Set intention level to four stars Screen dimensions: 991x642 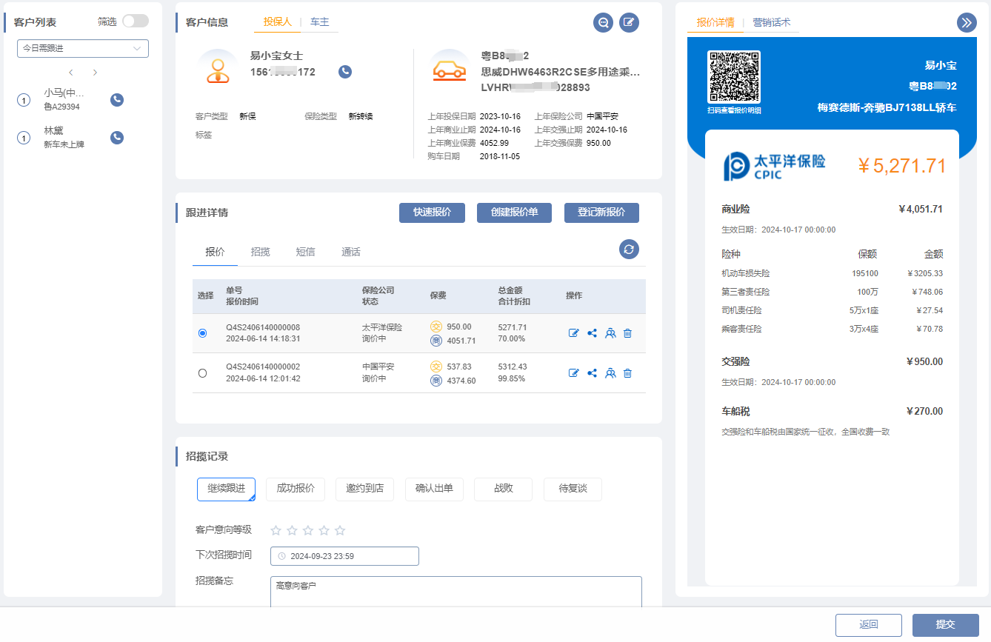(324, 530)
